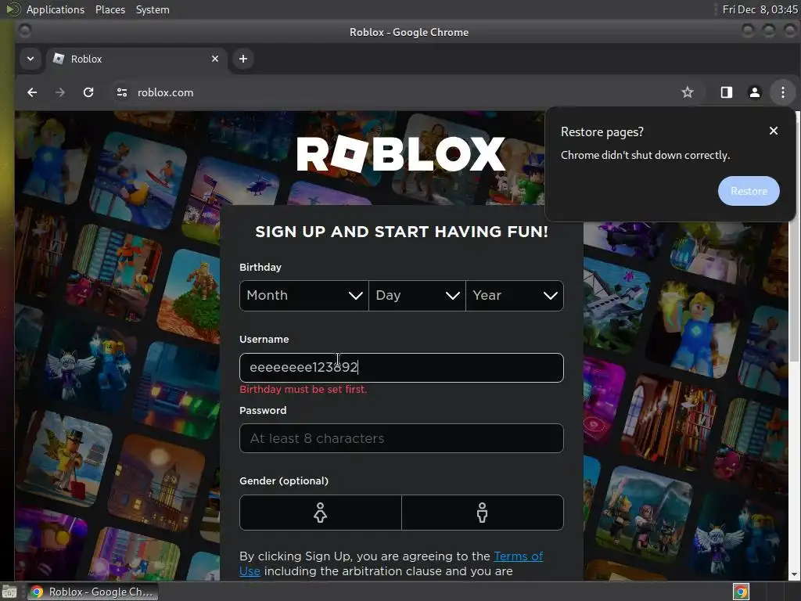Viewport: 801px width, 601px height.
Task: Click the browser forward arrow
Action: [x=60, y=92]
